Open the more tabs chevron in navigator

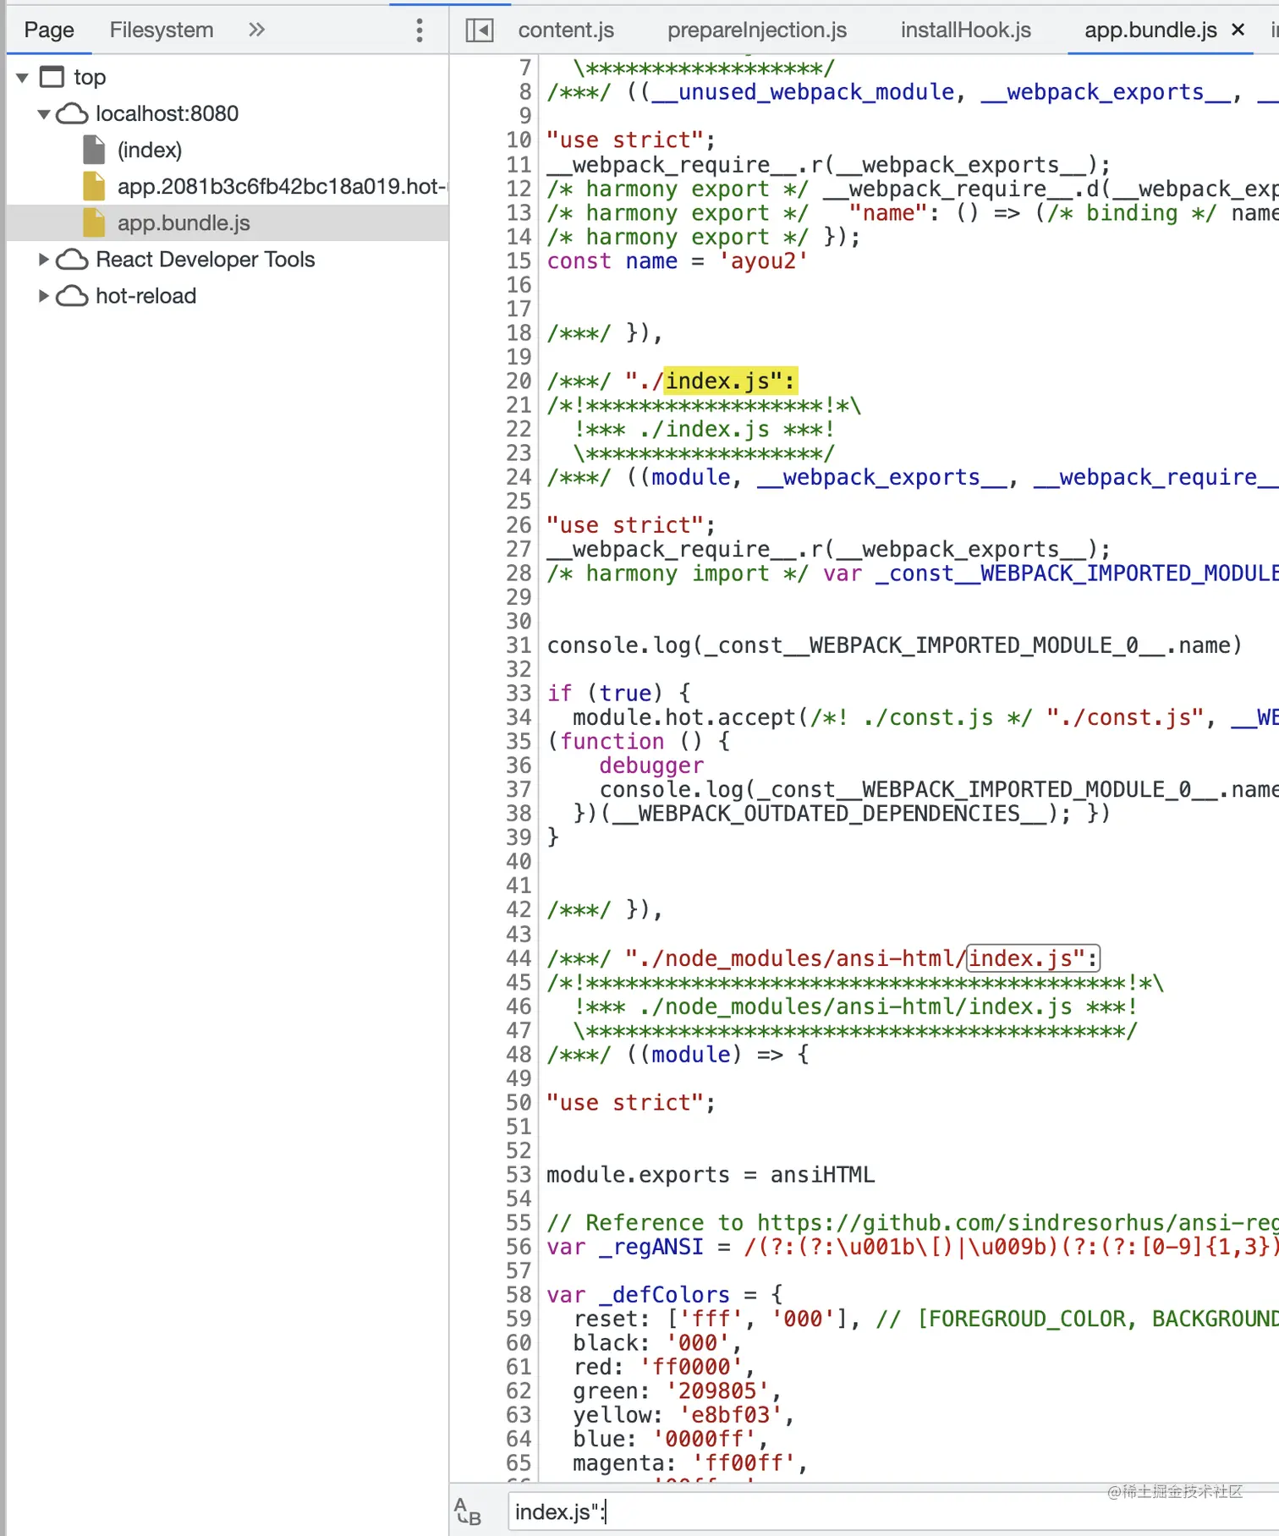[x=256, y=30]
